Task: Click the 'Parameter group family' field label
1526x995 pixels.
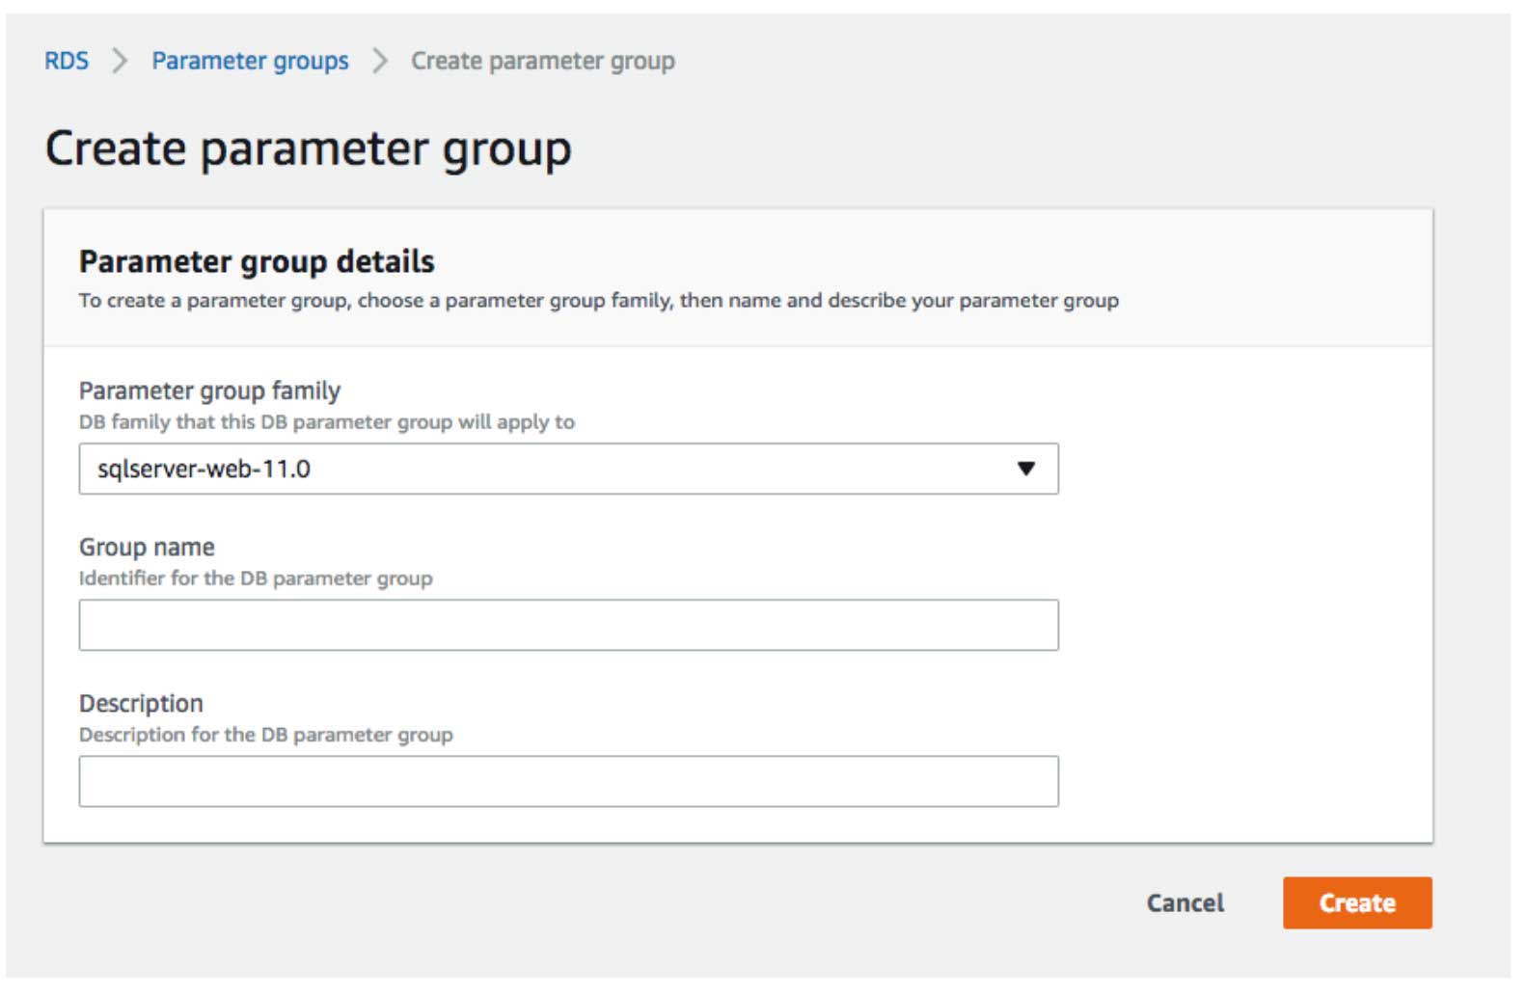Action: [209, 390]
